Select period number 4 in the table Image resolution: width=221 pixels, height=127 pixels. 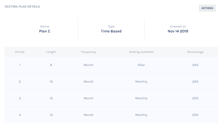20,115
